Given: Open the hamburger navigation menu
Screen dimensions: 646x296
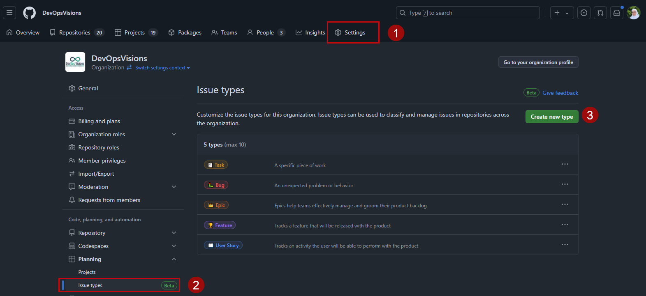Looking at the screenshot, I should point(9,13).
